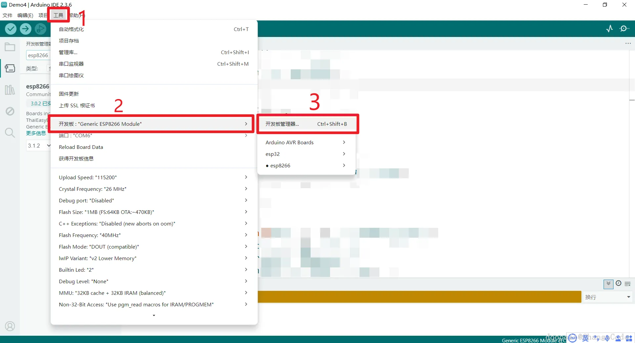Close the 工具 menu from the menu bar

coord(58,15)
